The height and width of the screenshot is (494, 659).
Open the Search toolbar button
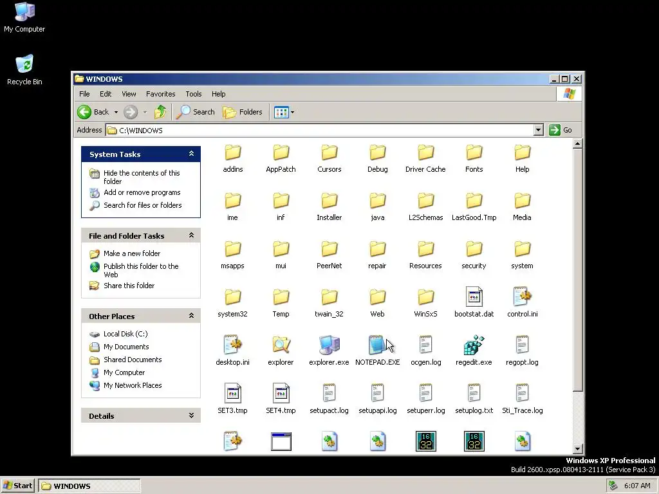click(x=196, y=112)
